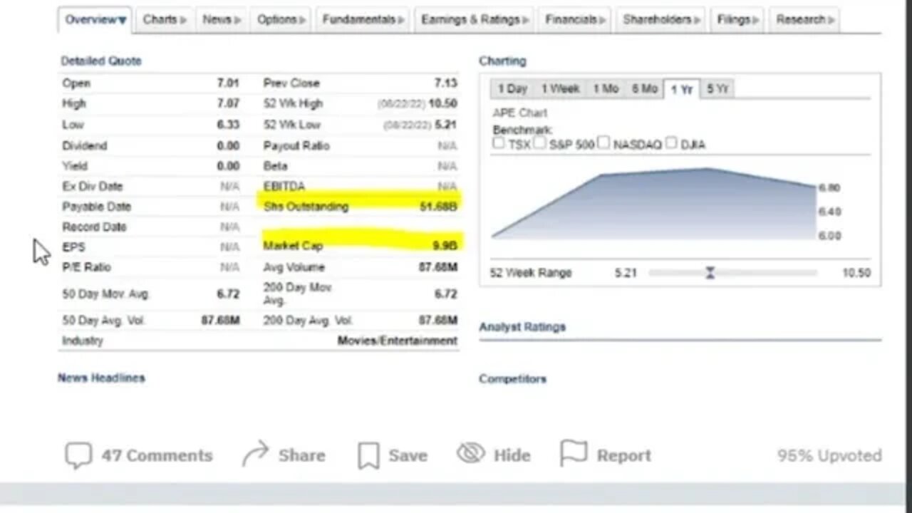Go to the Fundamentals tab
This screenshot has height=513, width=912.
tap(363, 20)
